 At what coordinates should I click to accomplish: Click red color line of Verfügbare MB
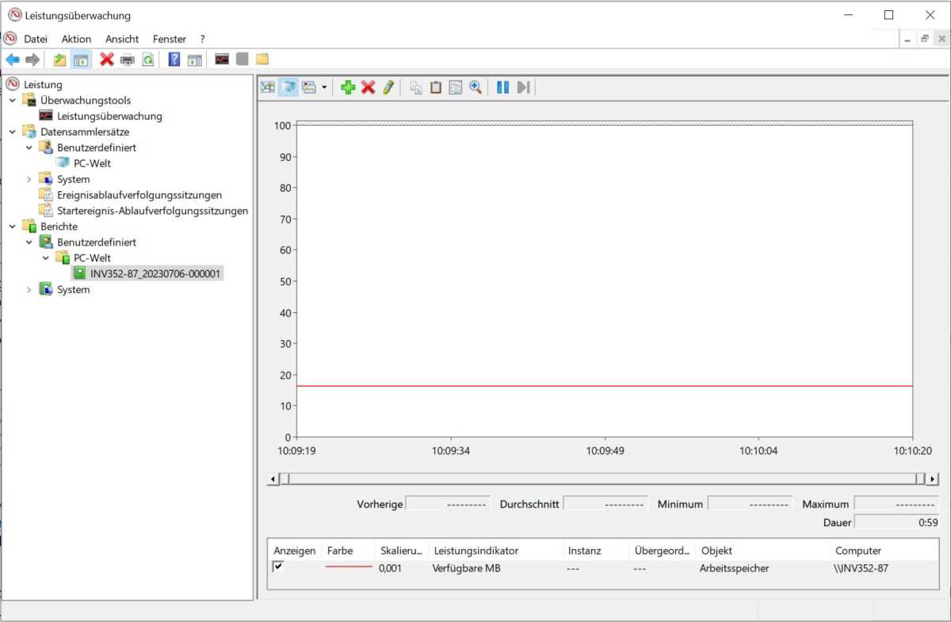pos(349,567)
